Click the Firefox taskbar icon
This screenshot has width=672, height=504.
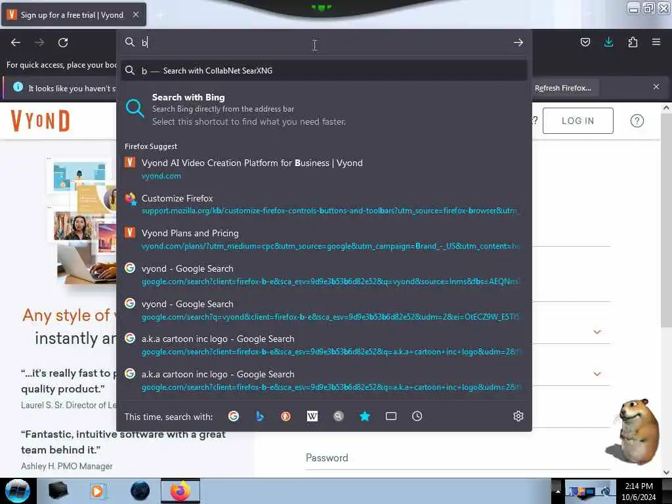[180, 491]
